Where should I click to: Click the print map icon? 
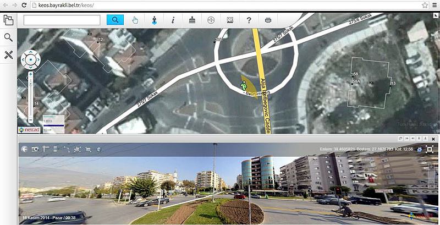click(268, 20)
